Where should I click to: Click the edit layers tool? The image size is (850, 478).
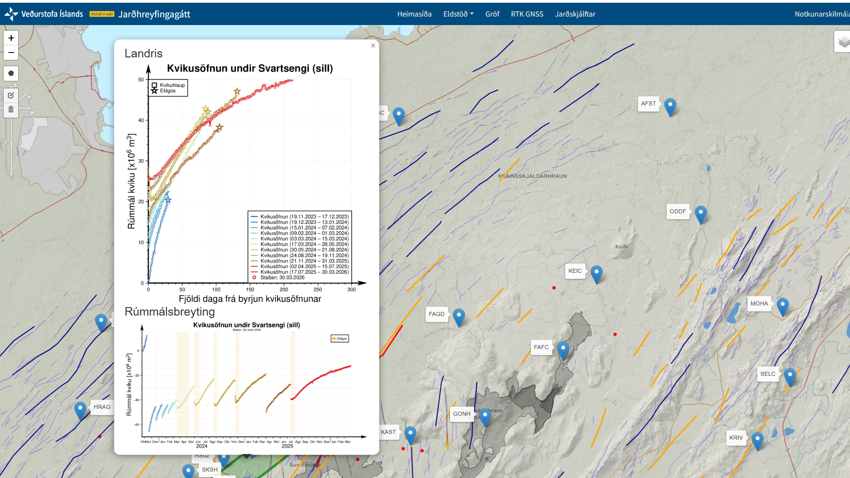click(x=11, y=95)
